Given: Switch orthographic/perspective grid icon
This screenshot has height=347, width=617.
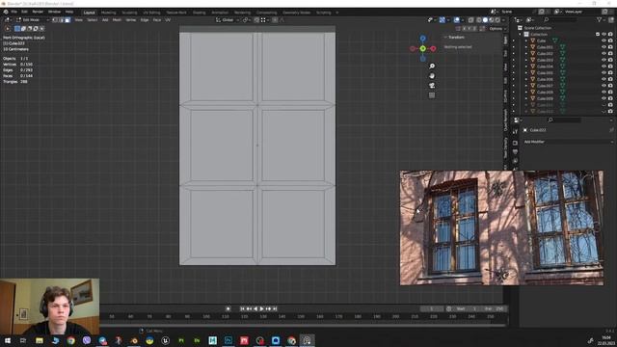Looking at the screenshot, I should pyautogui.click(x=432, y=95).
